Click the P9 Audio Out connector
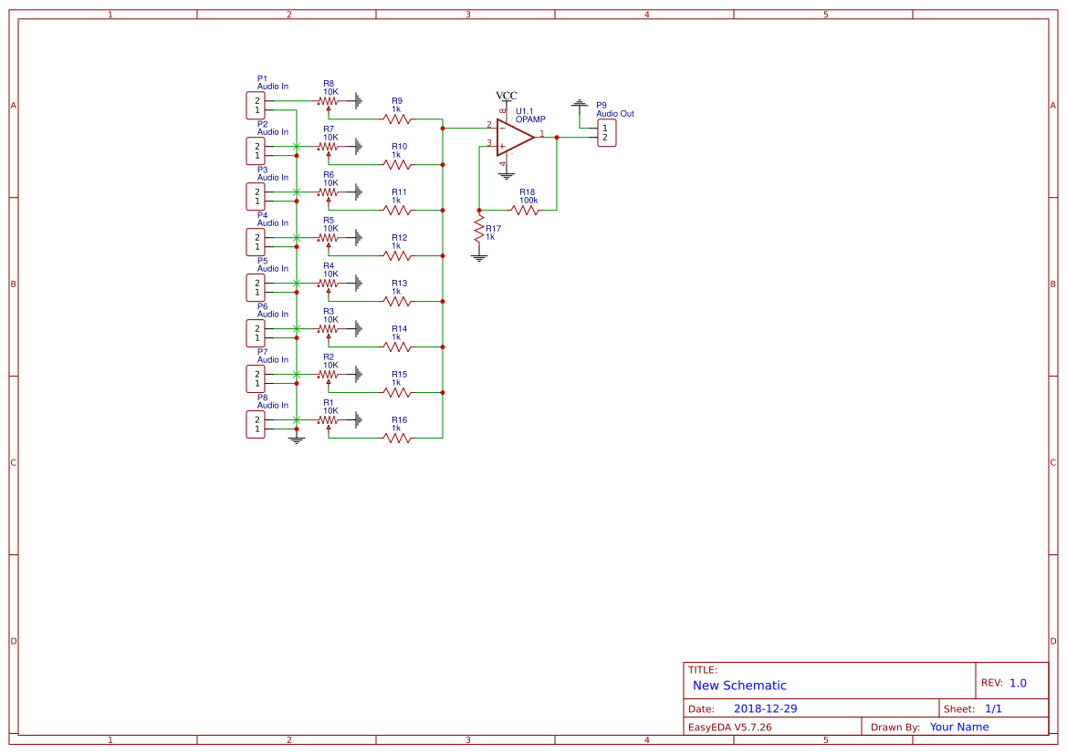The height and width of the screenshot is (754, 1067). coord(606,132)
